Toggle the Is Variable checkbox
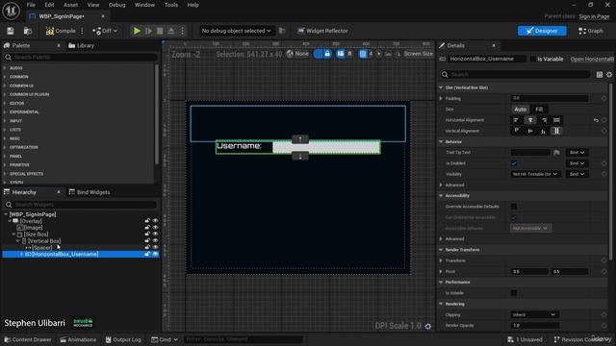616x346 pixels. click(532, 59)
